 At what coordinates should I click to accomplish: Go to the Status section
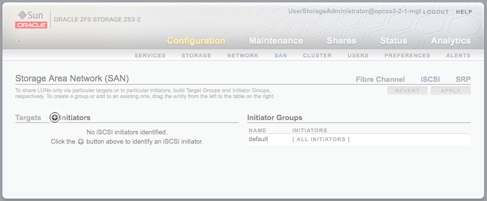coord(394,41)
